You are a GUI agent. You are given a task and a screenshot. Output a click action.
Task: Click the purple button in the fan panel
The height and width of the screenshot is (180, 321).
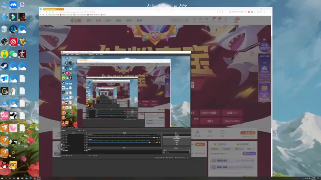point(249,154)
